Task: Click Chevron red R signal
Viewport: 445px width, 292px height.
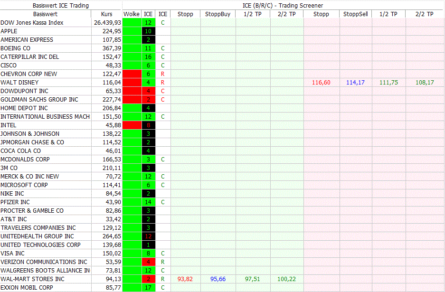Action: 162,74
